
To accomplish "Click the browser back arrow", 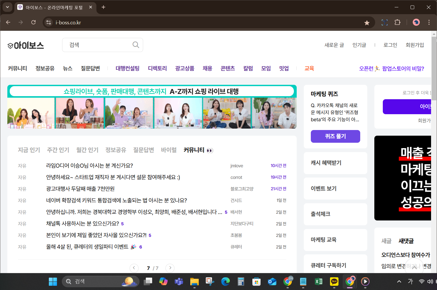I will 8,22.
